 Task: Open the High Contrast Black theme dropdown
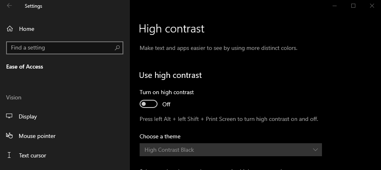point(230,150)
